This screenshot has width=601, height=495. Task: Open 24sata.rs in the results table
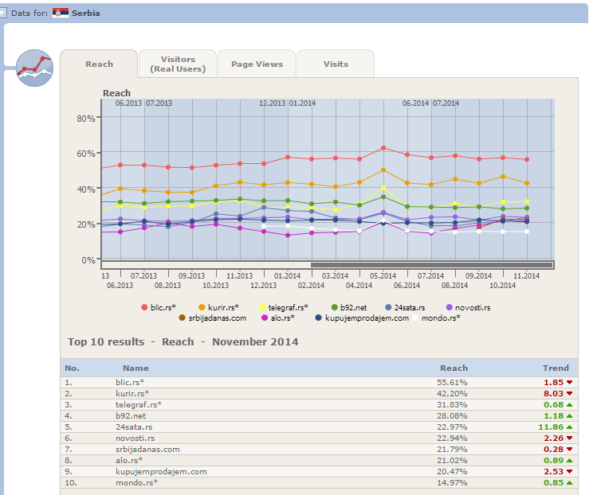[x=134, y=427]
